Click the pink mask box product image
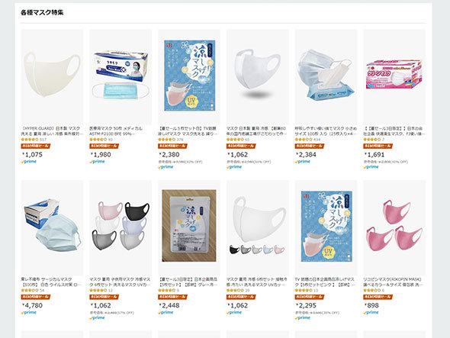The image size is (450, 338). coord(394,76)
